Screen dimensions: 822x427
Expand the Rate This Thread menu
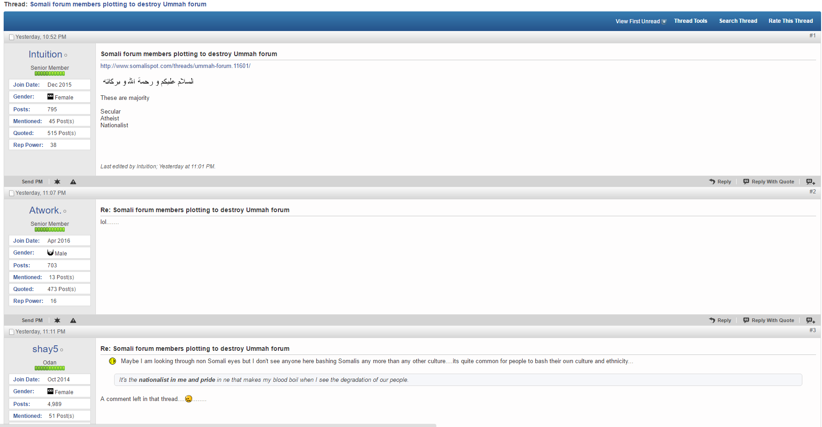(x=790, y=21)
